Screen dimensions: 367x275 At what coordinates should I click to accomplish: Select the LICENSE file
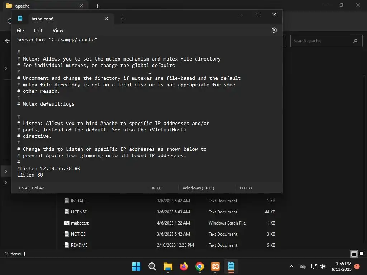170,212
